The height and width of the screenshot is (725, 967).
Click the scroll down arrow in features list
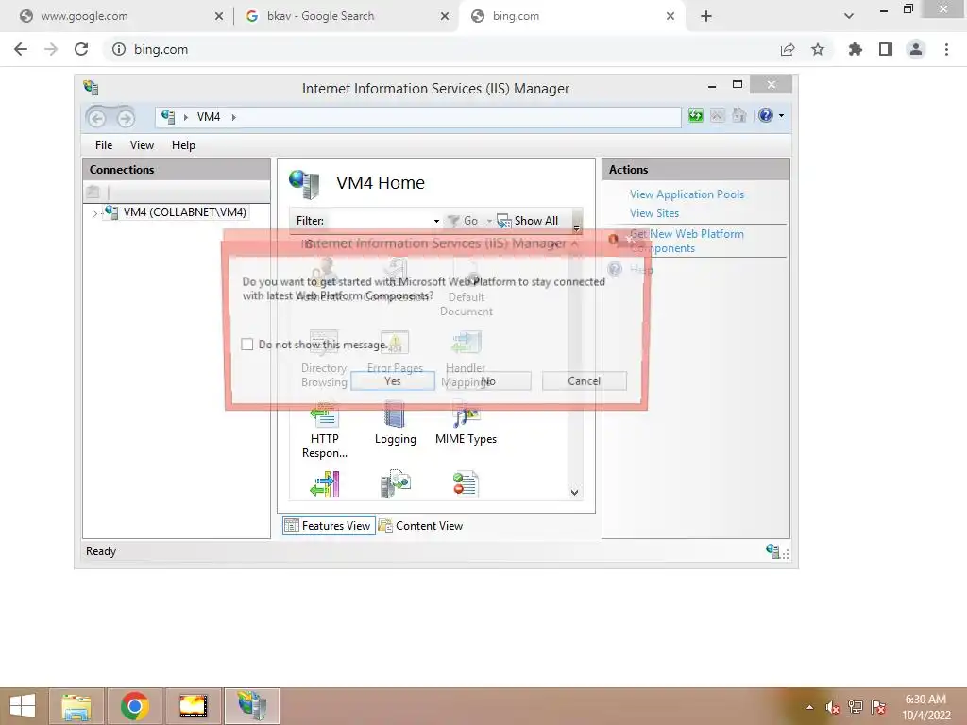click(x=575, y=492)
